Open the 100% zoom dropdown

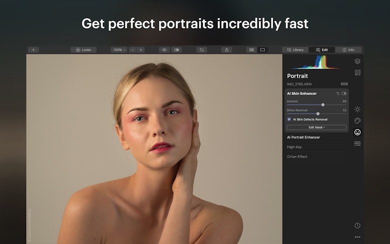(x=119, y=49)
